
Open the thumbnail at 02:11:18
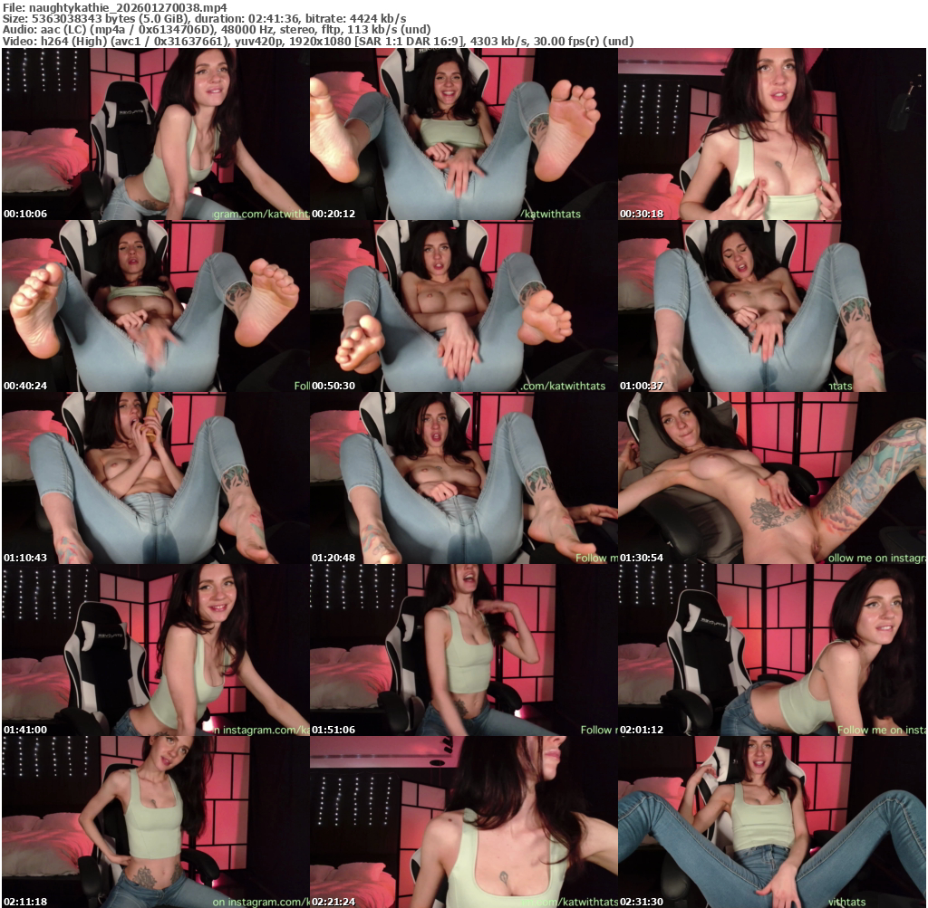tap(155, 822)
